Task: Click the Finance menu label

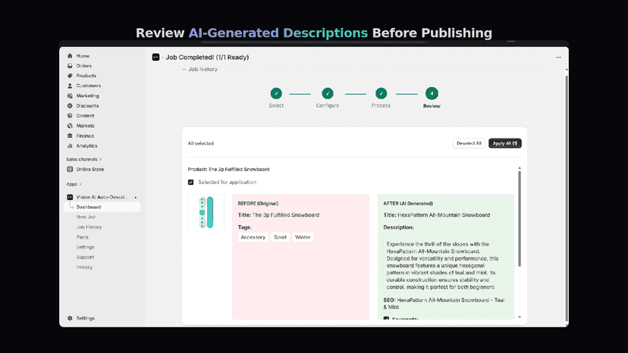Action: 85,136
